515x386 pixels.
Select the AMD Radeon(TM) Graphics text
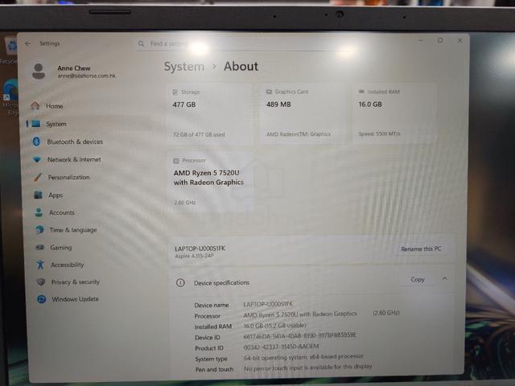pos(299,134)
